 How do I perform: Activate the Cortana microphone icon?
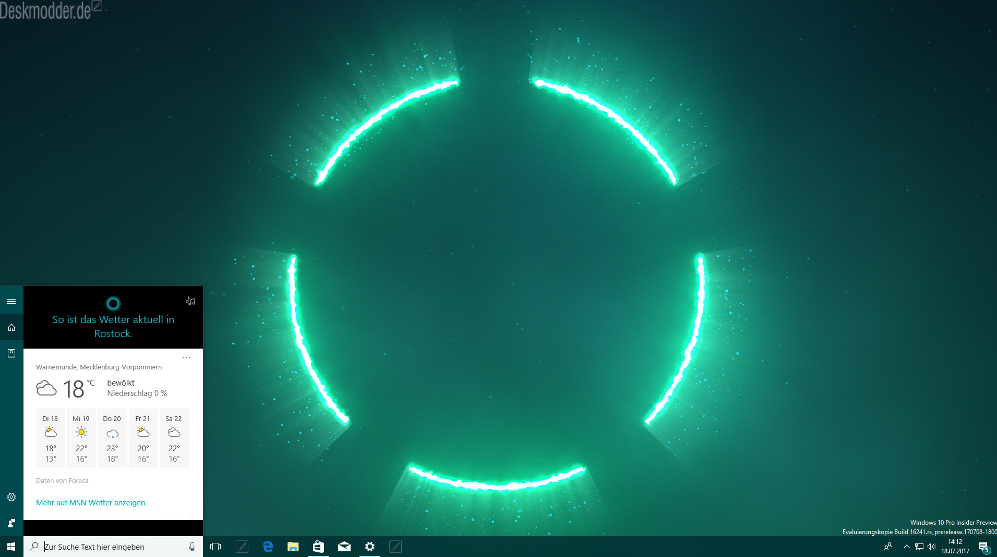click(192, 547)
